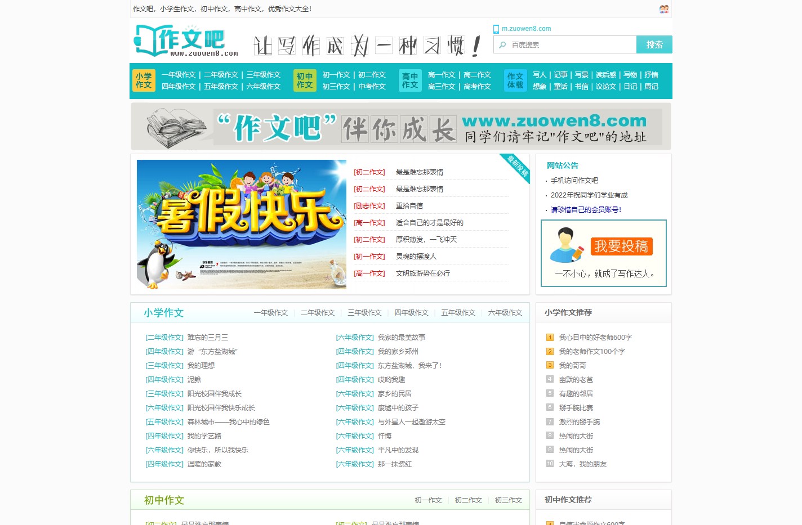Click the 高中作文 badge in navigation
Image resolution: width=802 pixels, height=525 pixels.
(x=410, y=80)
